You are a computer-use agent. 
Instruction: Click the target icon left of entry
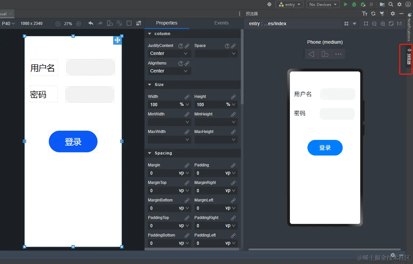(x=269, y=4)
